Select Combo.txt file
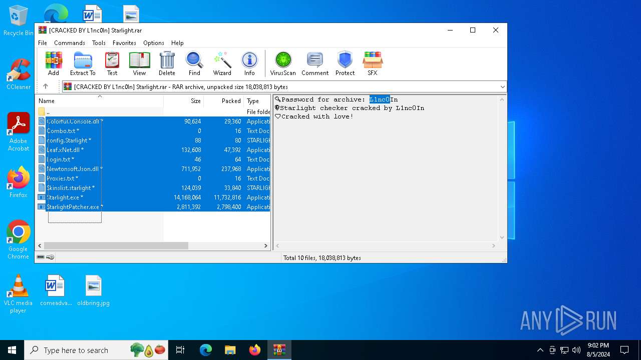 153,131
